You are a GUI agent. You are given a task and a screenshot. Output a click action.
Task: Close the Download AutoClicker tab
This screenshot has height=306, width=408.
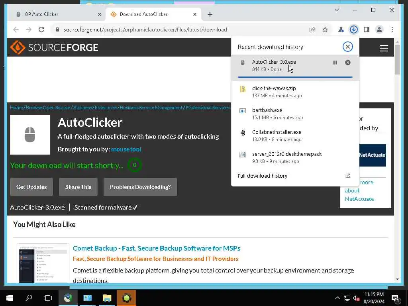coord(194,14)
